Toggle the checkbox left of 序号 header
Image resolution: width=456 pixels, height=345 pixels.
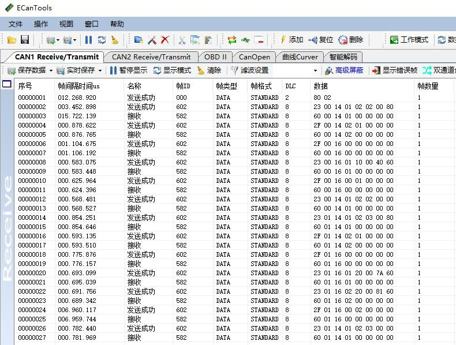pyautogui.click(x=7, y=84)
